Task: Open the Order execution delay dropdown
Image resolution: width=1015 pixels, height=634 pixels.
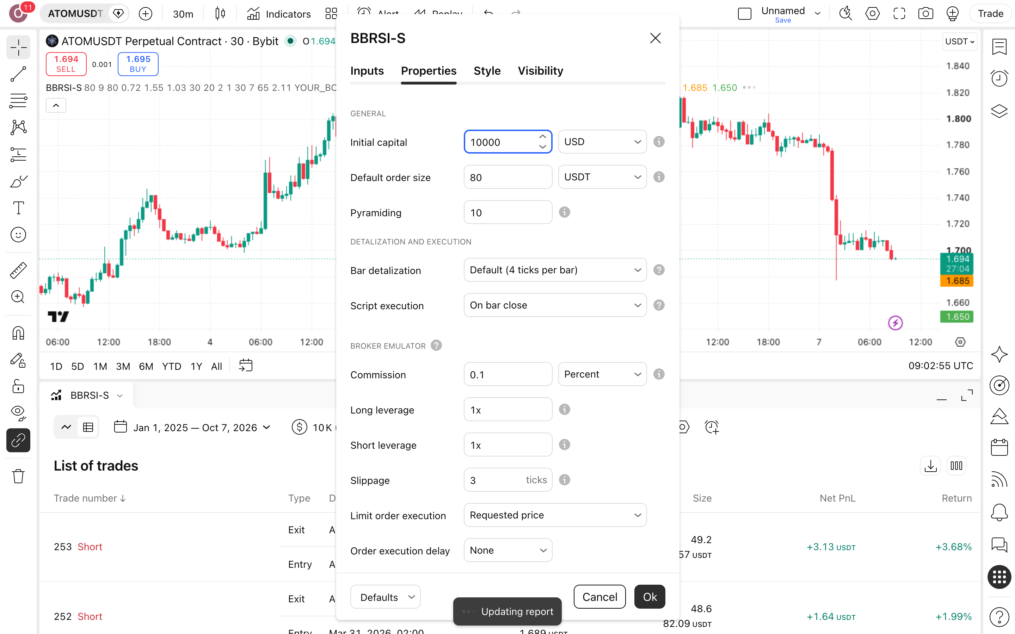Action: (508, 550)
